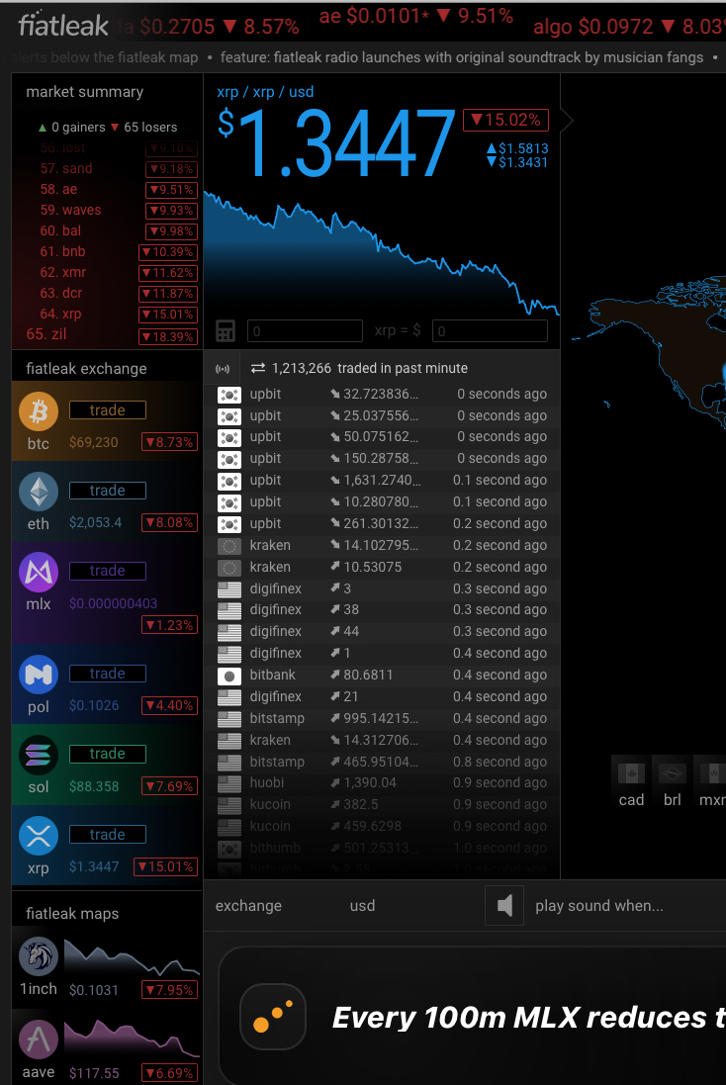Open the play sound when dropdown
726x1085 pixels.
pos(598,906)
